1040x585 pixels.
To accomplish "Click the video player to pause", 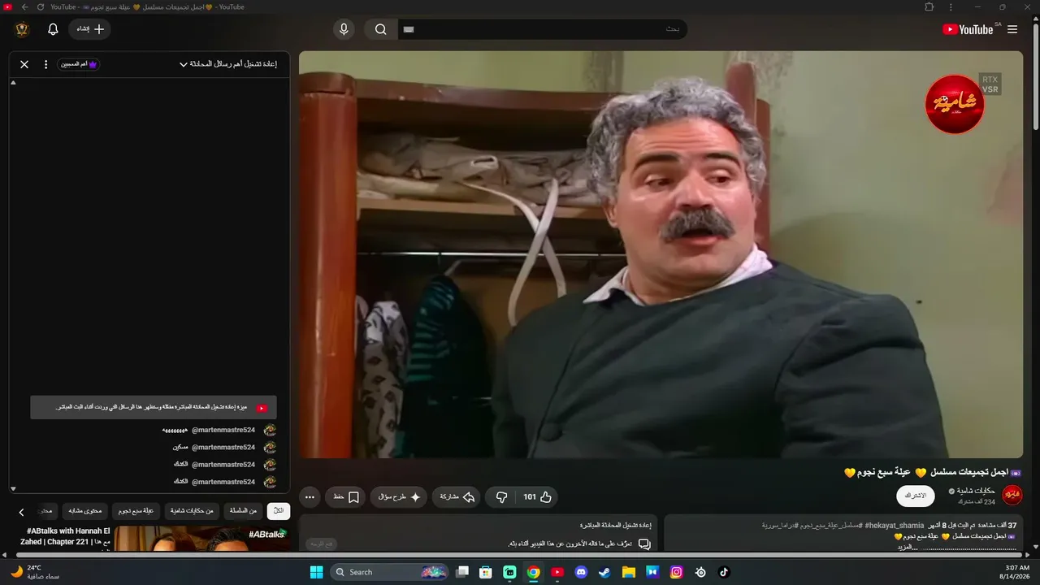I will pos(661,254).
